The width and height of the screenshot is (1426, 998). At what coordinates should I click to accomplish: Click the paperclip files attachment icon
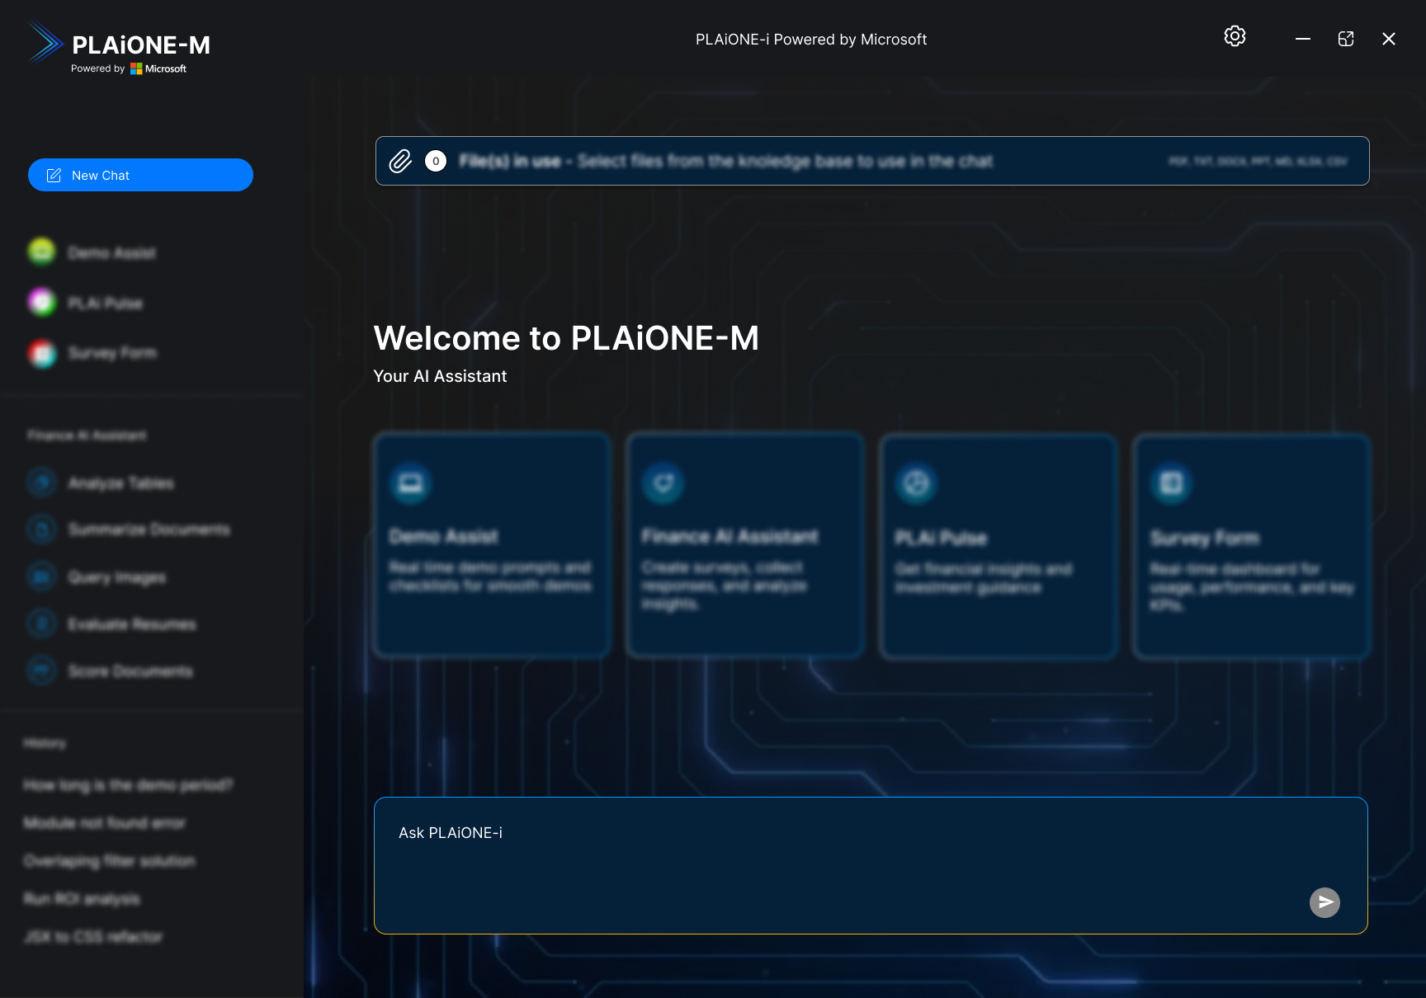tap(401, 161)
